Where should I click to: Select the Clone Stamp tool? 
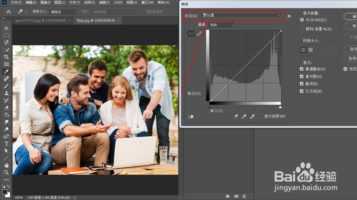6,93
